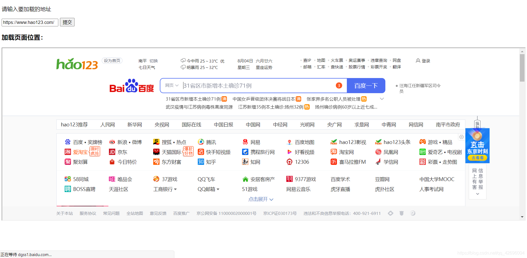Click the Baidu logo

(x=131, y=86)
